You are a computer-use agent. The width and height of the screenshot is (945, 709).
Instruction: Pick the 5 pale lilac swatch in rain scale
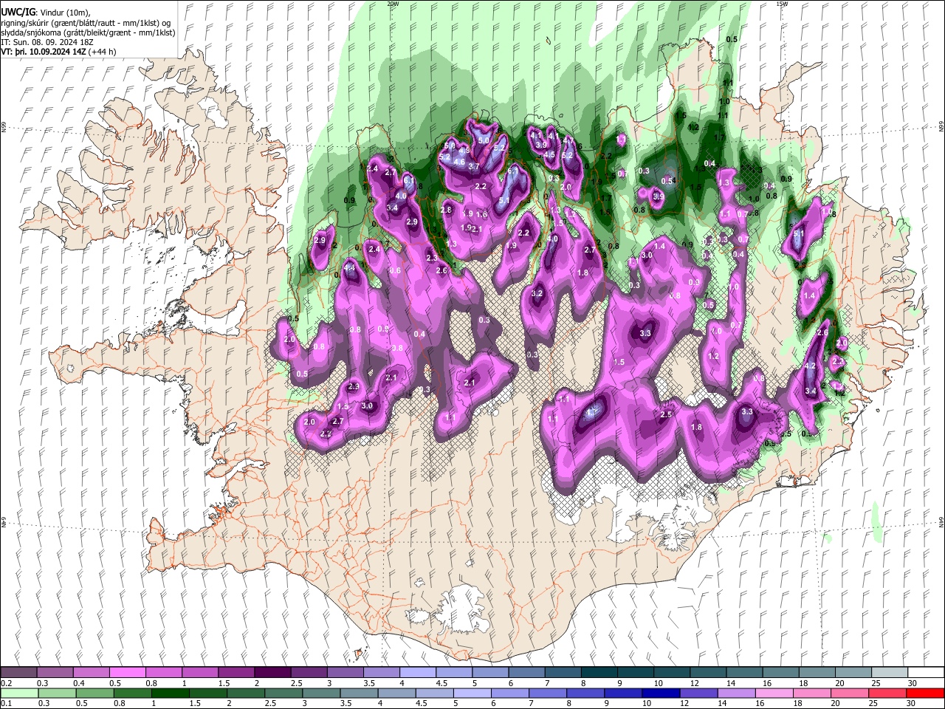pos(472,693)
